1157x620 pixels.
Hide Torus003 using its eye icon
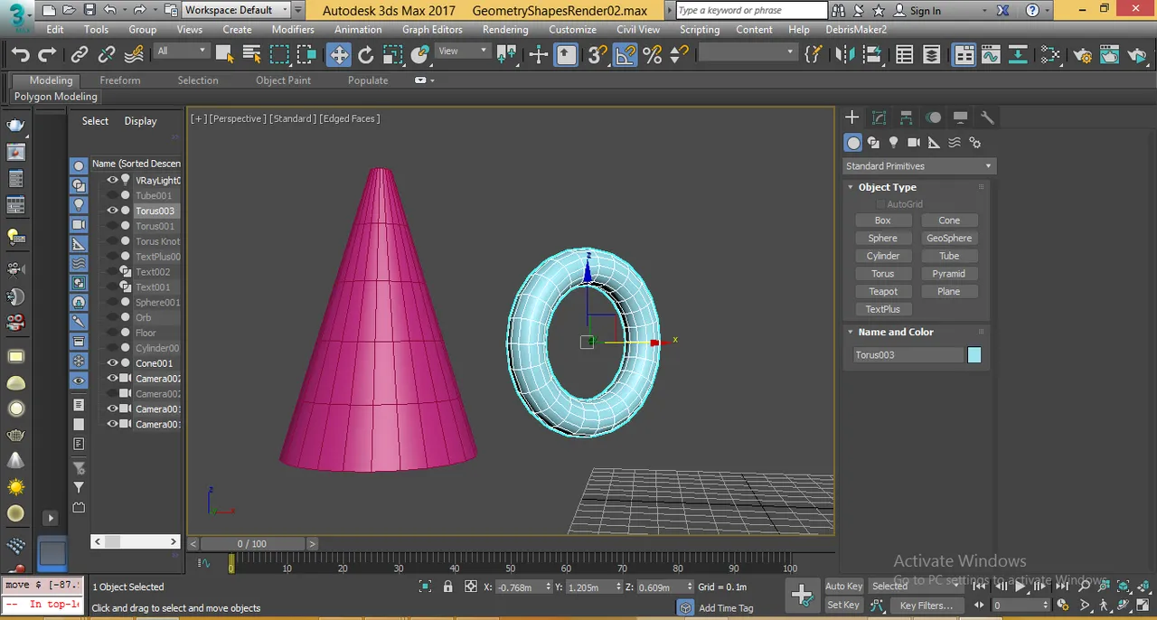pos(113,211)
